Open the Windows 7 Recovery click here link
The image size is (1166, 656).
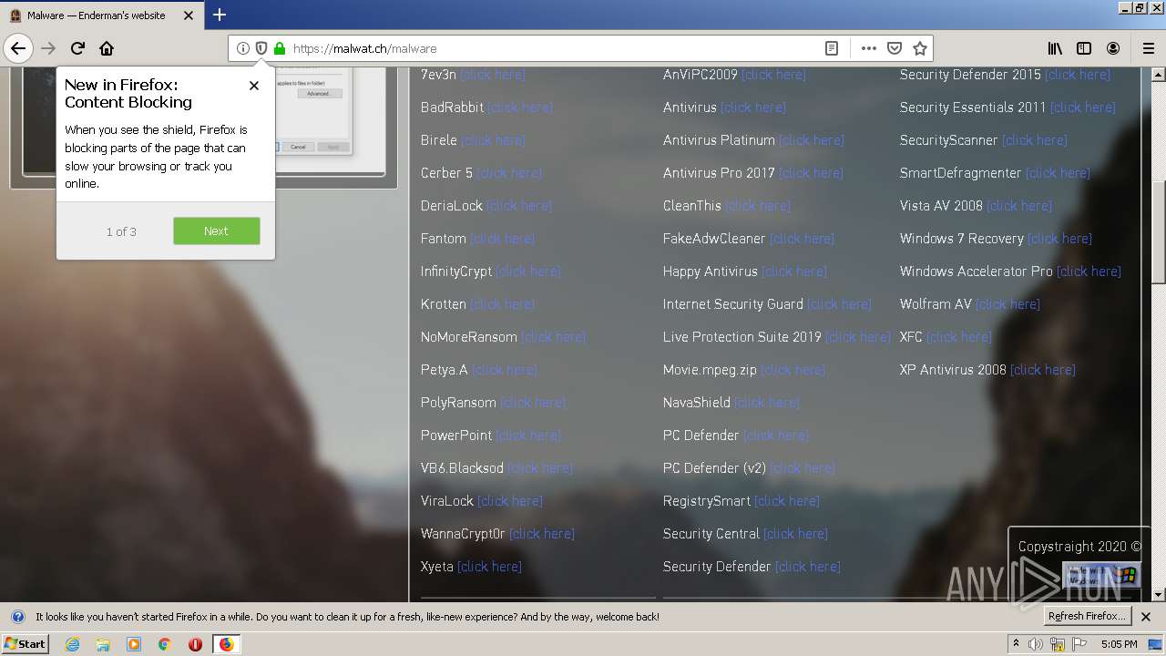click(x=1060, y=239)
